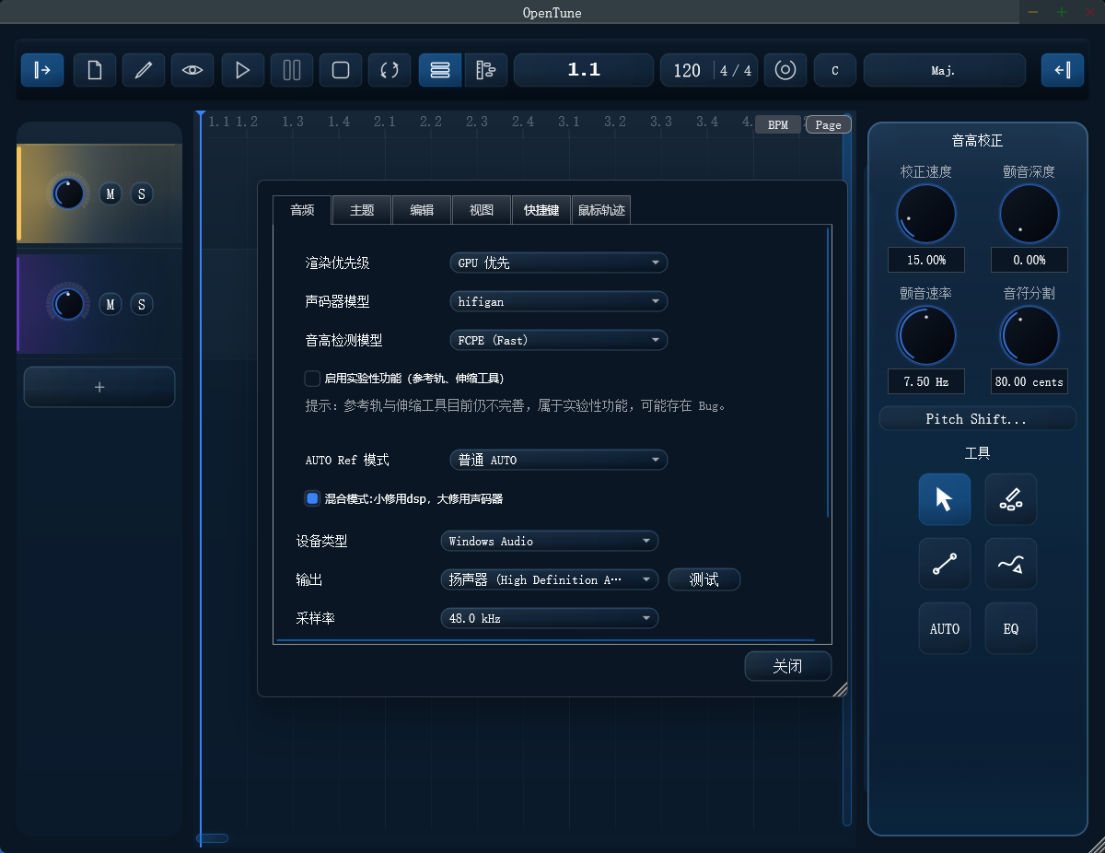Click the metronome circle icon
Viewport: 1105px width, 853px height.
tap(785, 70)
